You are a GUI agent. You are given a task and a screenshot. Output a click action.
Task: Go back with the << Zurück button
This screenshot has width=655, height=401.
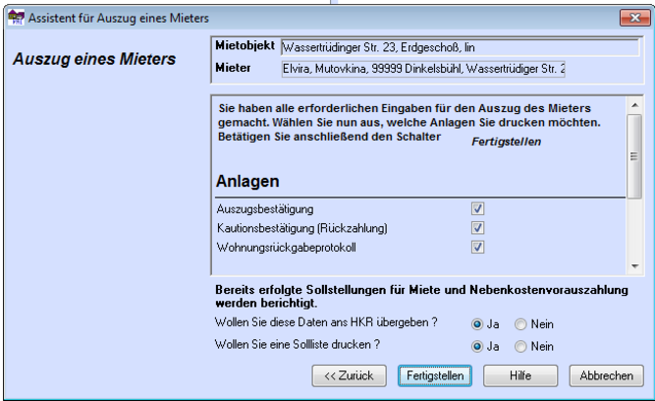tap(349, 375)
